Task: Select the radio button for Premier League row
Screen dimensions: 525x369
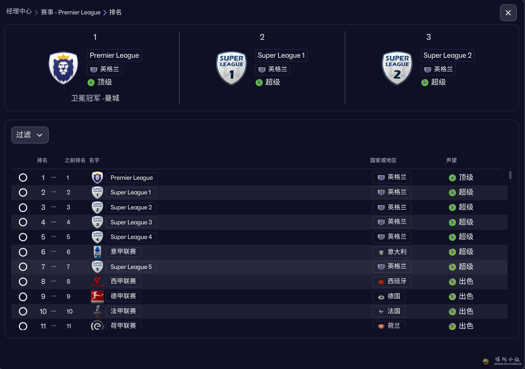Action: (23, 178)
